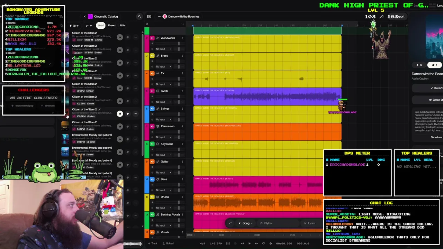Click the 140 BPM tempo field
443x249 pixels.
tap(216, 243)
